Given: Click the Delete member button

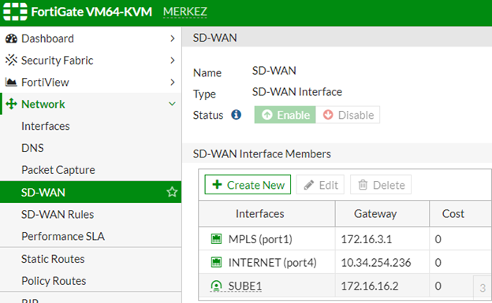Looking at the screenshot, I should point(381,185).
